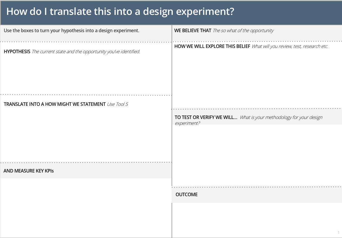Click the 'Use Tool 5' hint text
Viewport: 342px width, 238px height.
coord(118,104)
